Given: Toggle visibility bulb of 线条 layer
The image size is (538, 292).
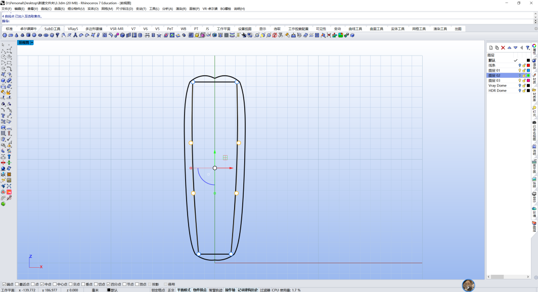Looking at the screenshot, I should (520, 66).
